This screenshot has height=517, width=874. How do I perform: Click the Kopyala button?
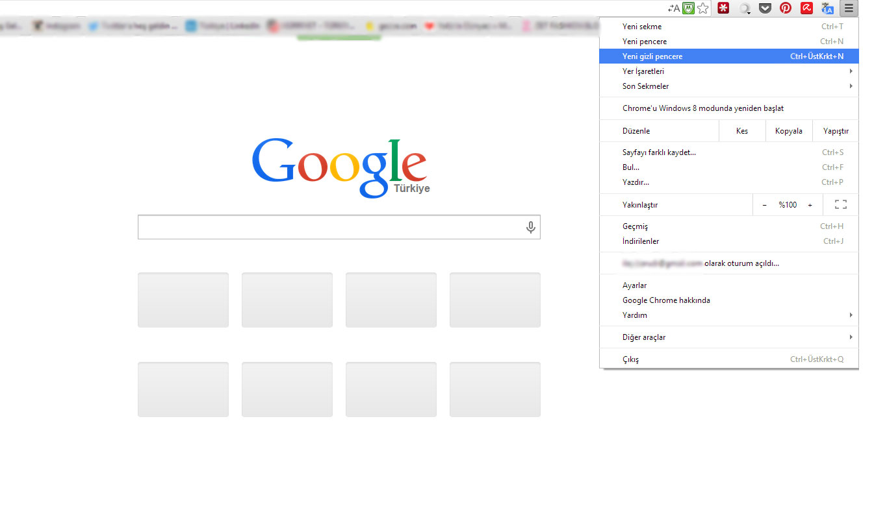tap(789, 131)
